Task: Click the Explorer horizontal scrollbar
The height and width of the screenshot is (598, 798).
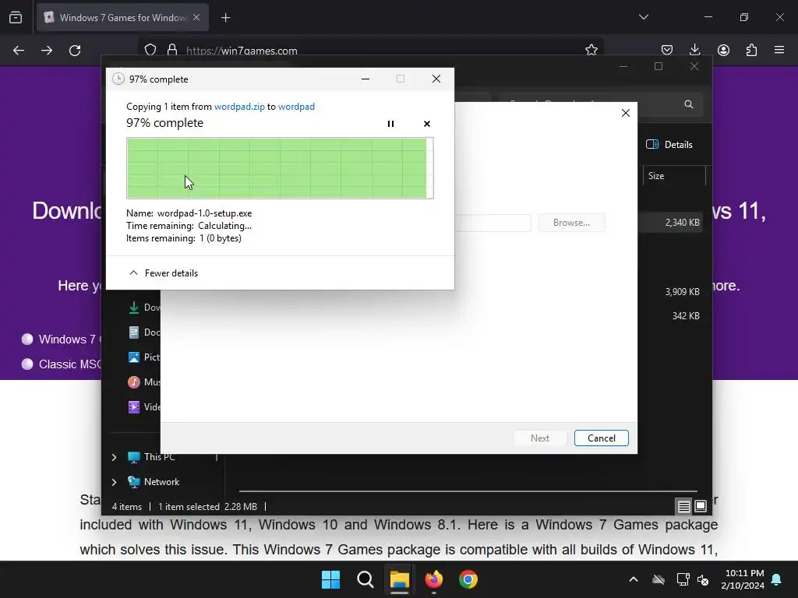Action: click(x=468, y=491)
